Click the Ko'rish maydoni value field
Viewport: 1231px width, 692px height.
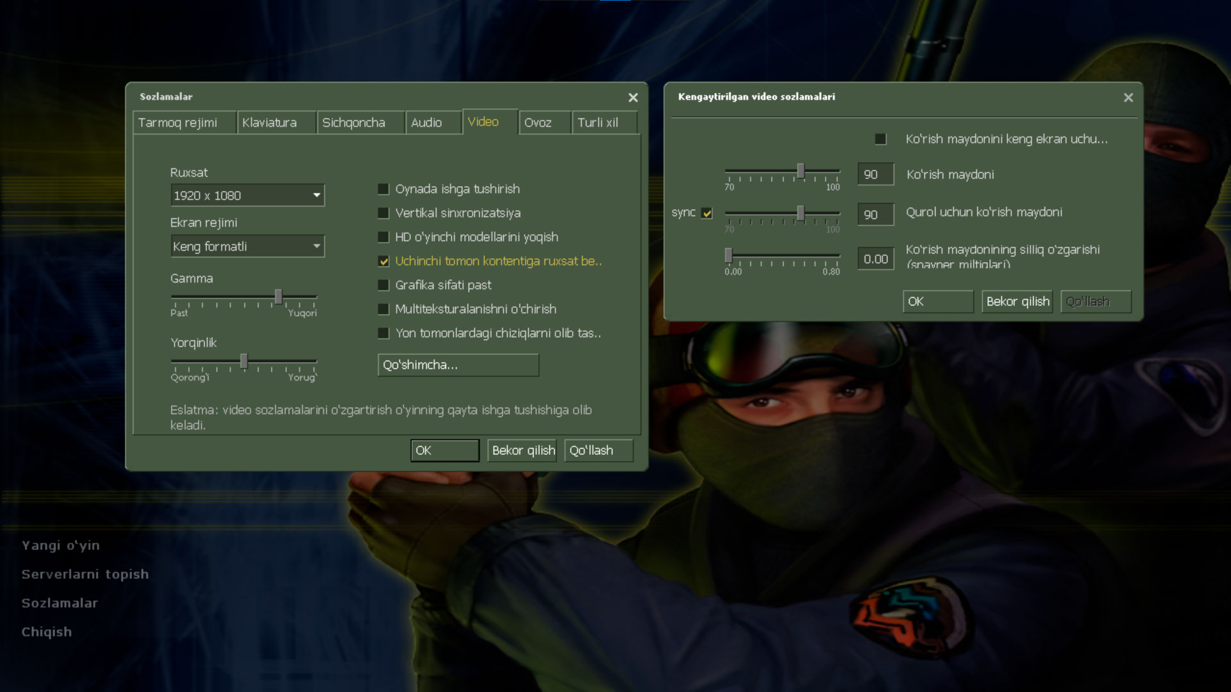pyautogui.click(x=876, y=174)
